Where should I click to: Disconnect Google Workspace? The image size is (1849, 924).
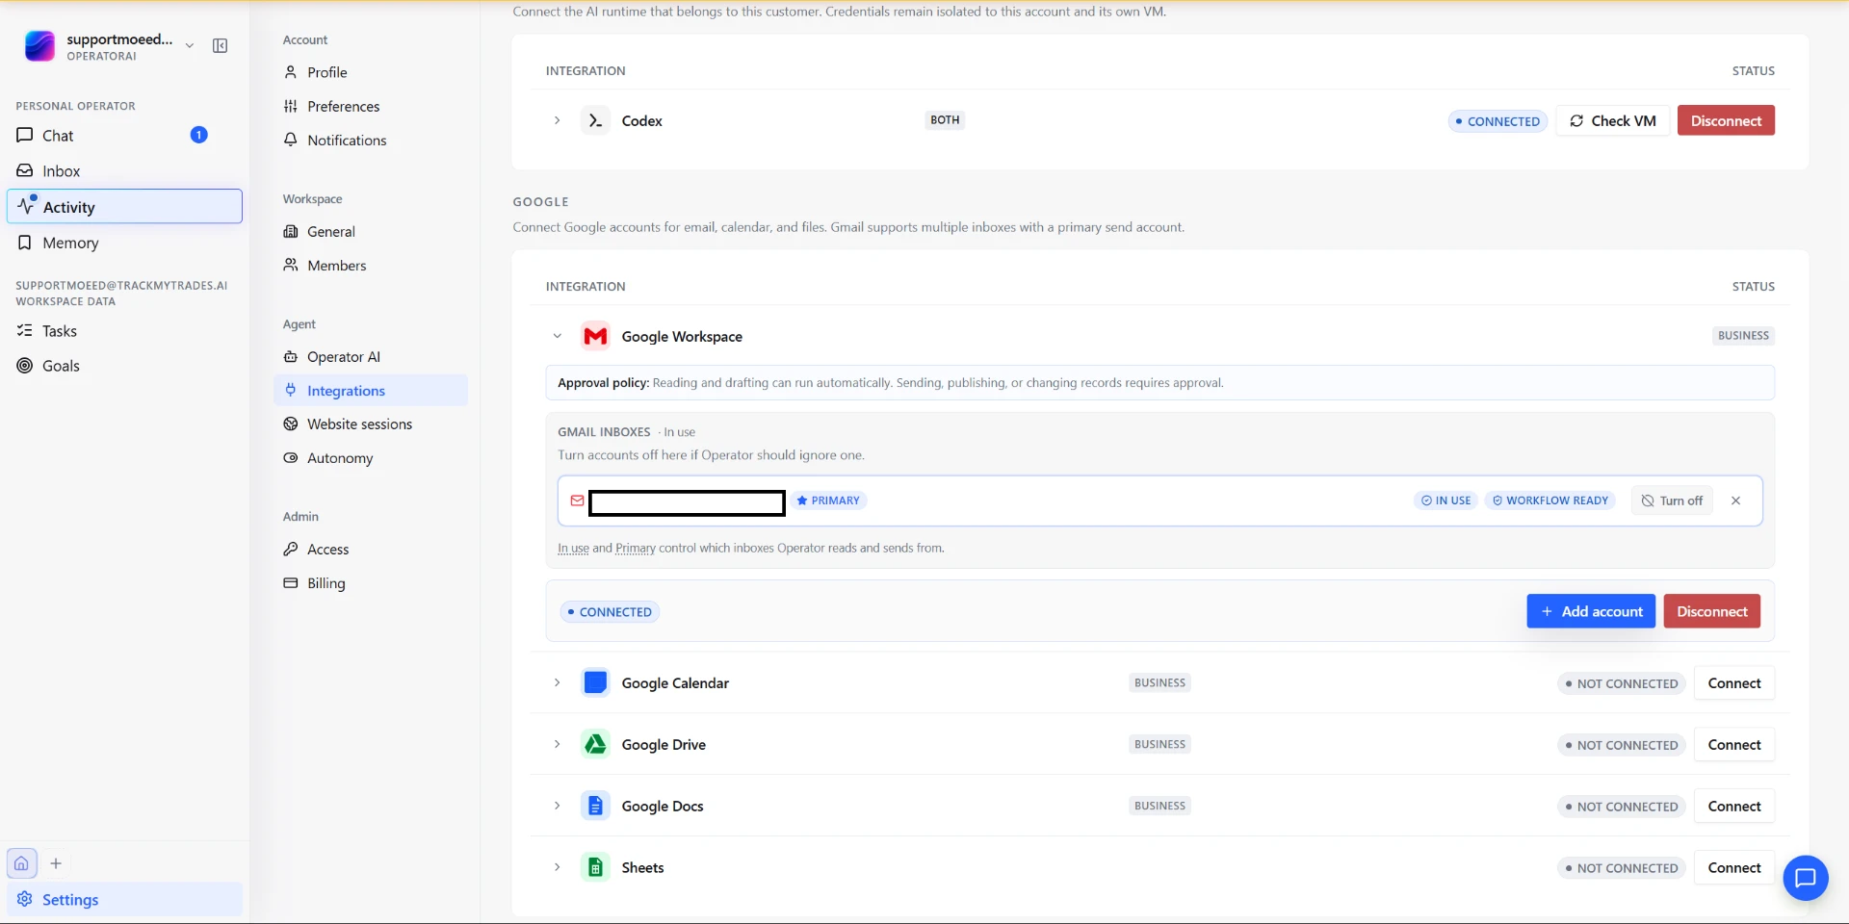[1711, 611]
